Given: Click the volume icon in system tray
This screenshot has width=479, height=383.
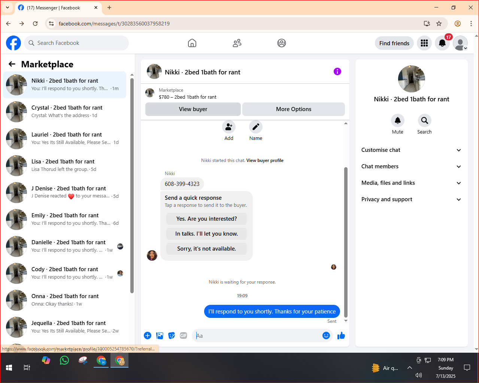Looking at the screenshot, I should pos(419,375).
